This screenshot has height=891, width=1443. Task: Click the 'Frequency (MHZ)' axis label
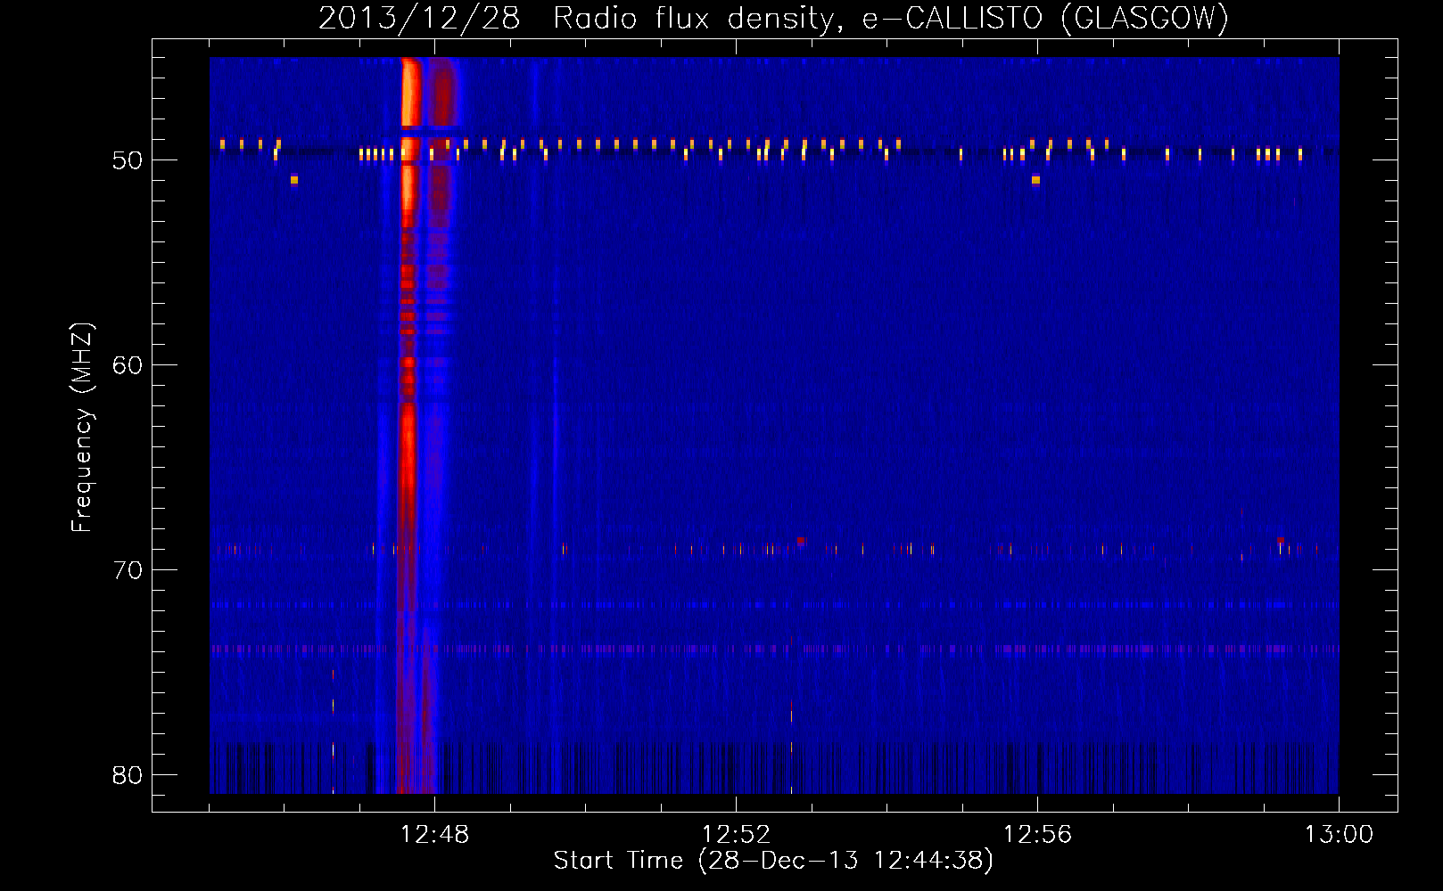tap(82, 428)
